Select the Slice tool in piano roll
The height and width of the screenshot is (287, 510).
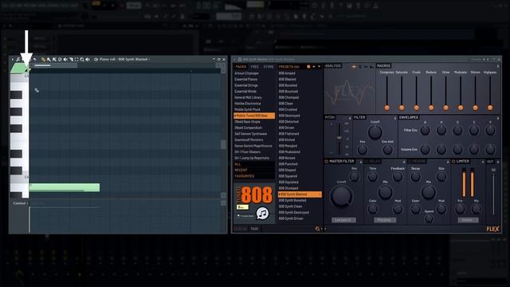71,60
